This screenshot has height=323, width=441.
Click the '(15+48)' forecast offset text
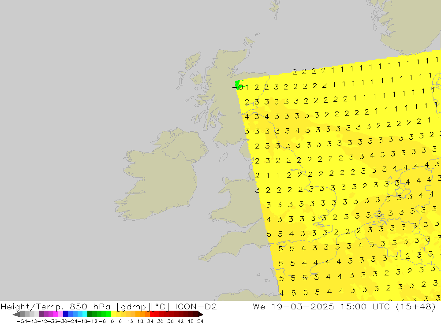click(x=416, y=306)
